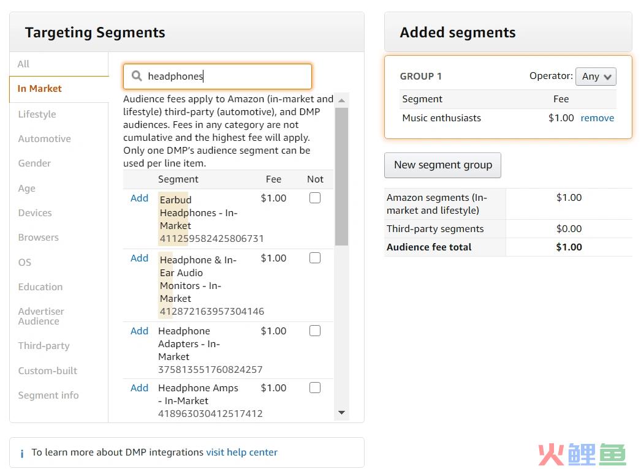Open the Automotive segment category

(x=44, y=139)
